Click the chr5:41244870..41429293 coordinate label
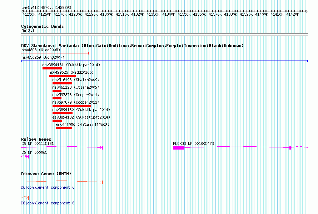The image size is (318, 214). coord(46,8)
